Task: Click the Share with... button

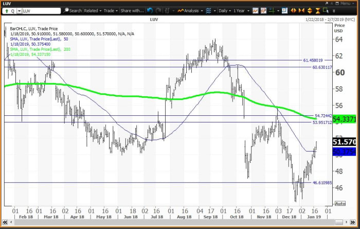Action: point(133,10)
